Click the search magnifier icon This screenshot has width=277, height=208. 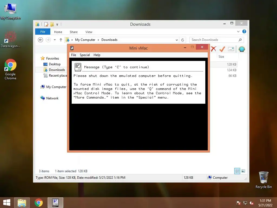[x=240, y=40]
